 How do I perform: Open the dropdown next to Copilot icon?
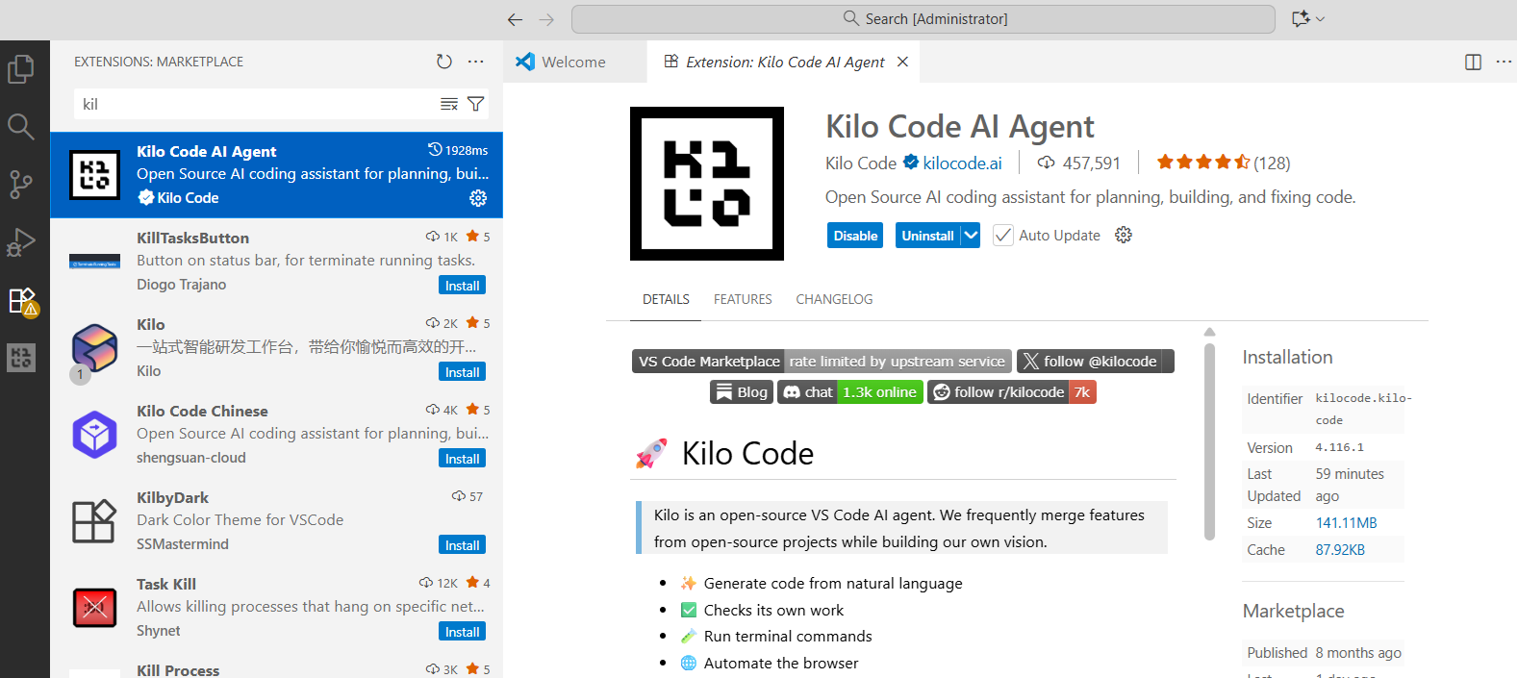[x=1321, y=19]
